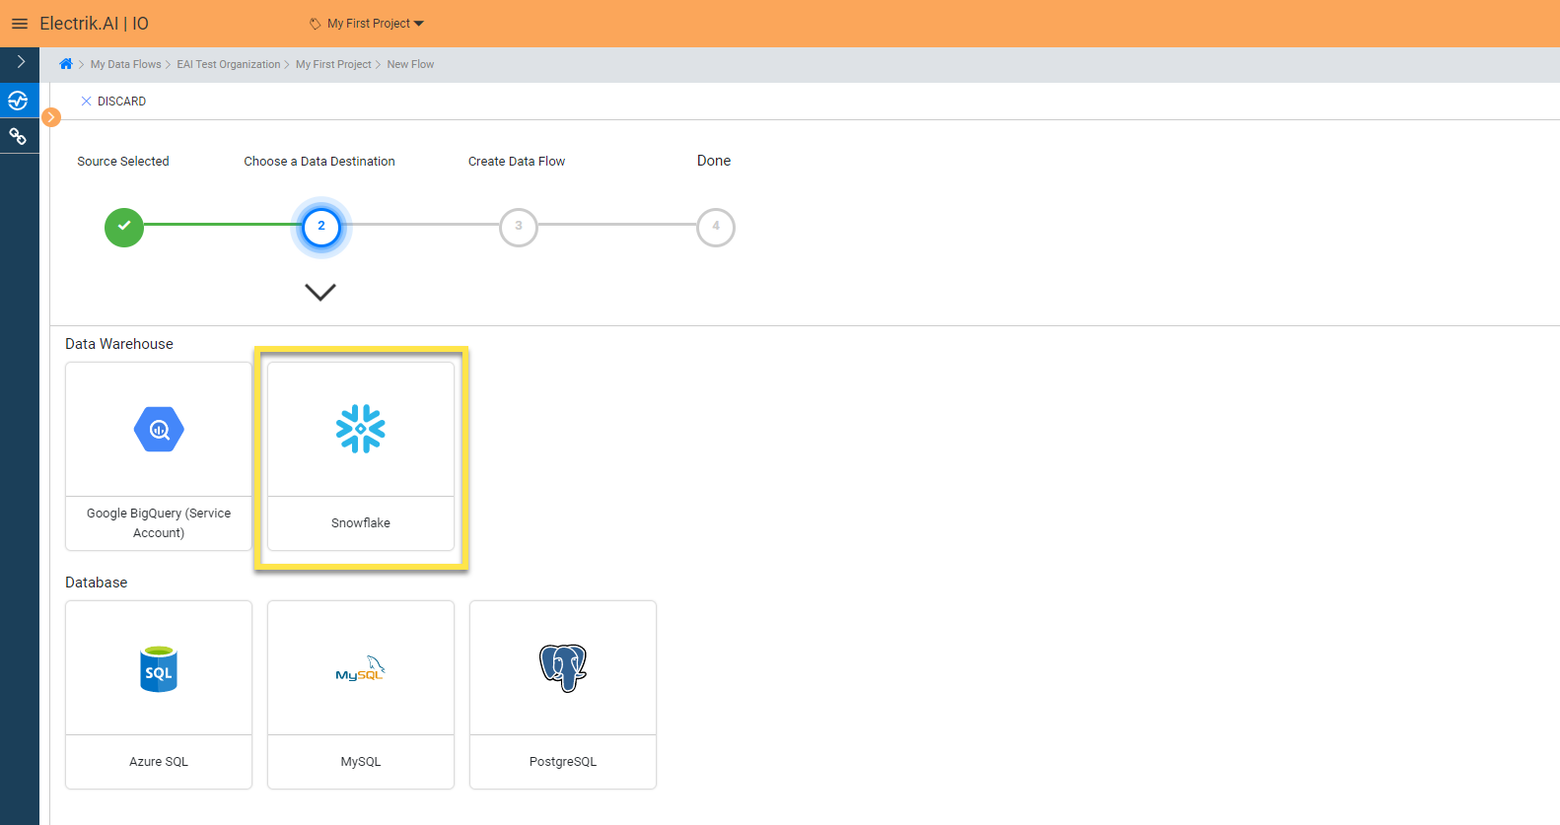The height and width of the screenshot is (825, 1560).
Task: Open the hamburger menu
Action: 20,24
